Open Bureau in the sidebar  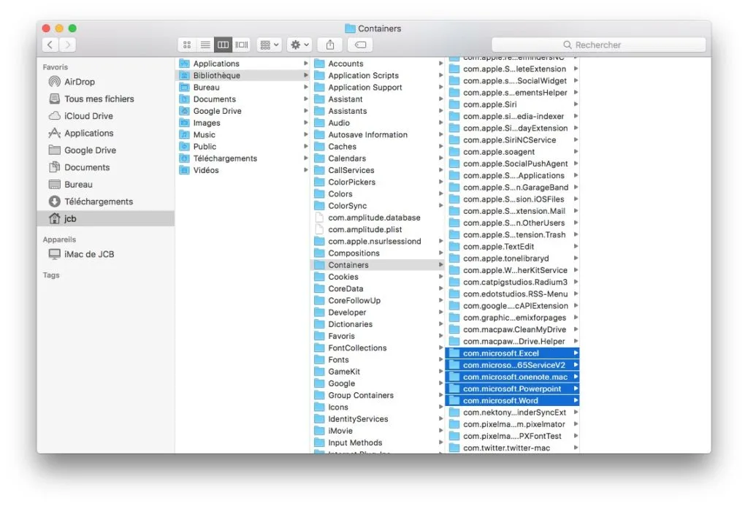(105, 185)
